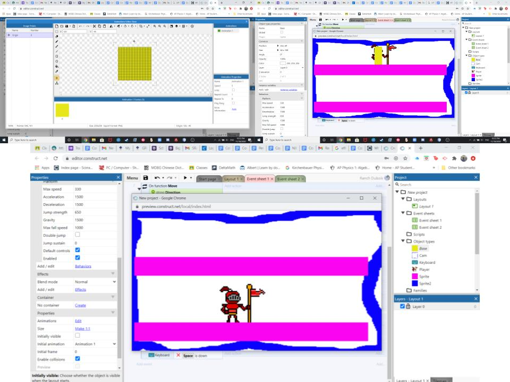This screenshot has height=382, width=510.
Task: Collapse the Container section in bottom Properties panel
Action: pos(113,297)
